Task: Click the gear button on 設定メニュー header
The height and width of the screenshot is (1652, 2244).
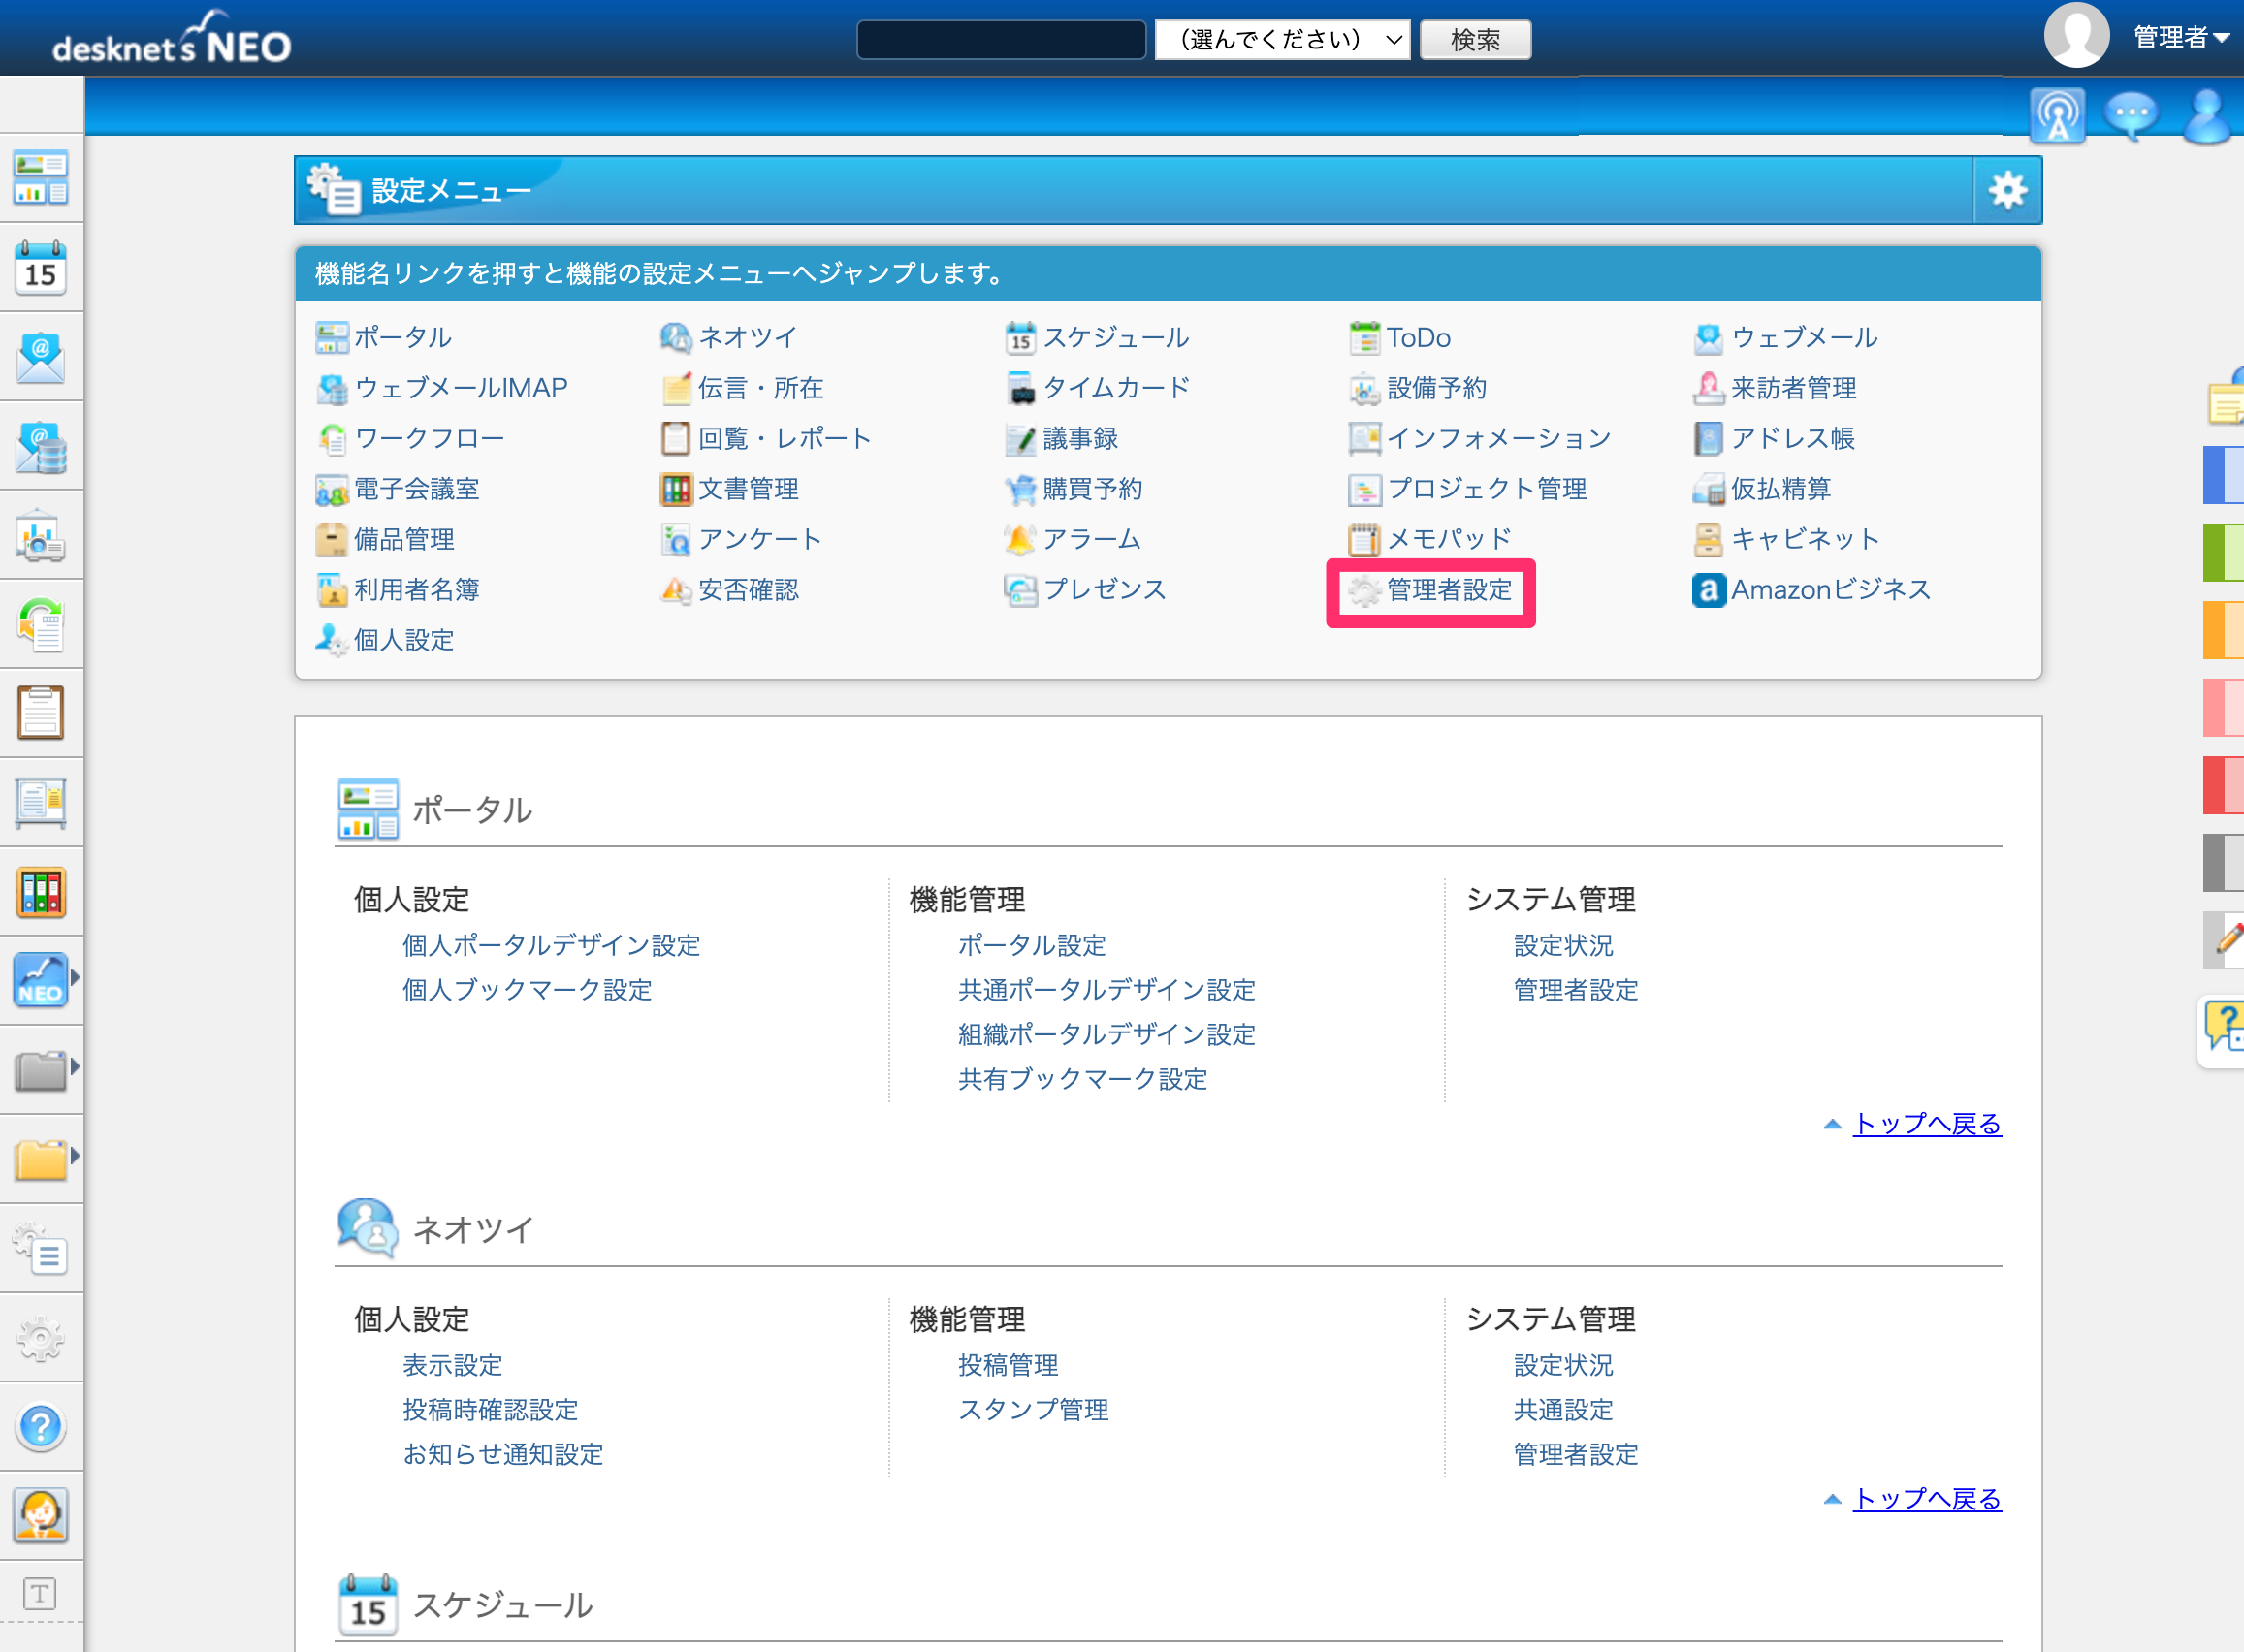Action: pyautogui.click(x=2007, y=190)
